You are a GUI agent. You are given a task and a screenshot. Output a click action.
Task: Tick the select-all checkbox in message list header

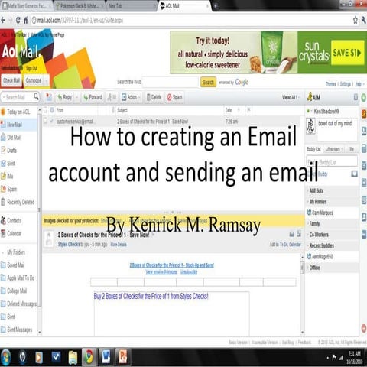click(x=45, y=110)
